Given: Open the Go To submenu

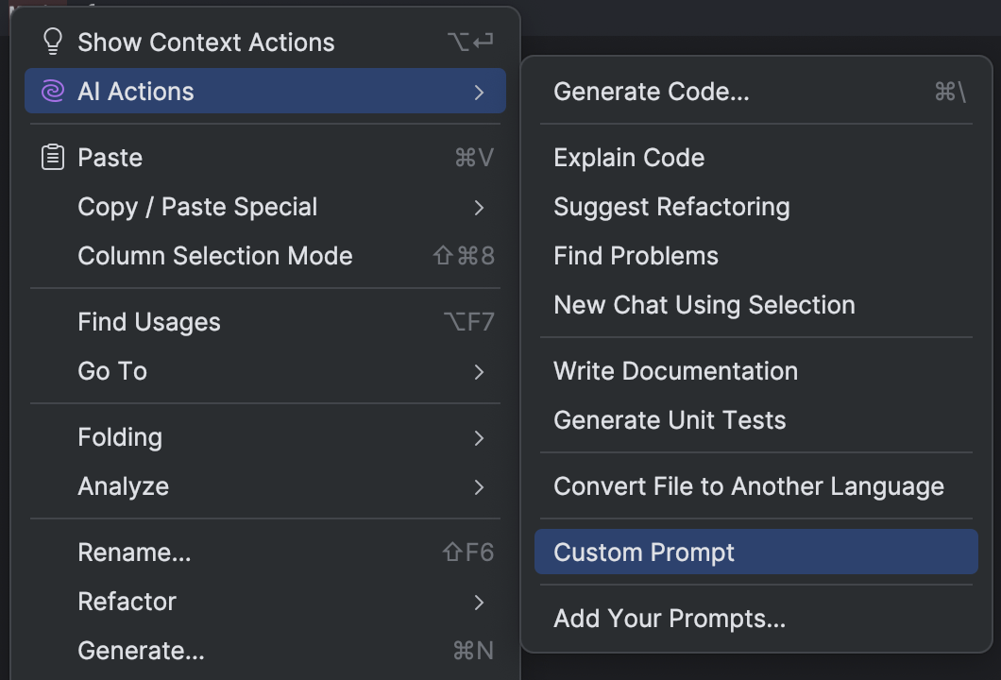Looking at the screenshot, I should 481,371.
